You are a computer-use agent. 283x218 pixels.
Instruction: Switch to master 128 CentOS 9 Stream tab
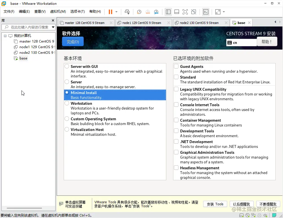point(85,23)
